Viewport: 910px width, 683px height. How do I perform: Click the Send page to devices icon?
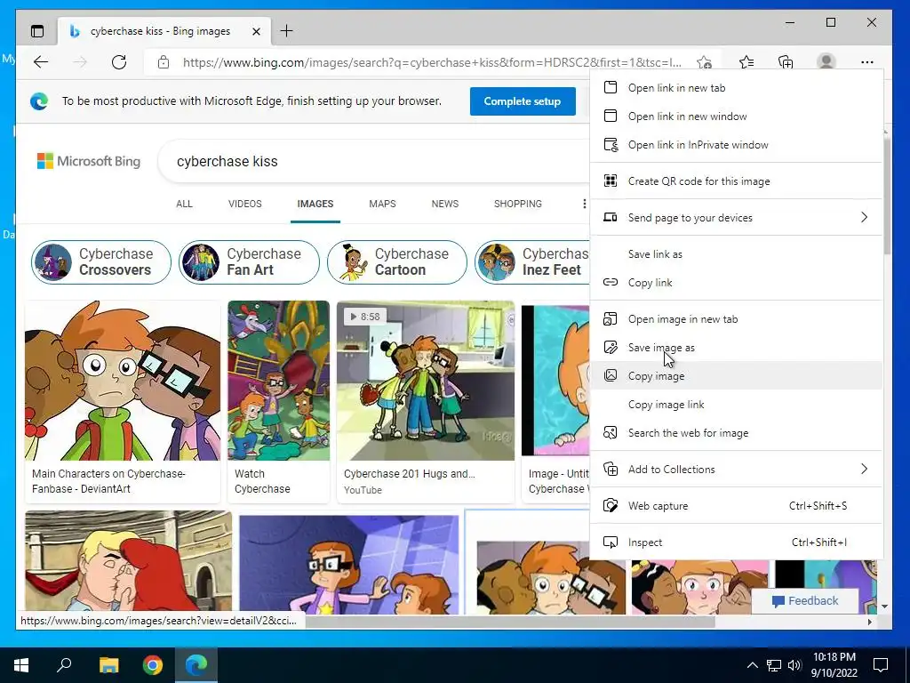610,217
